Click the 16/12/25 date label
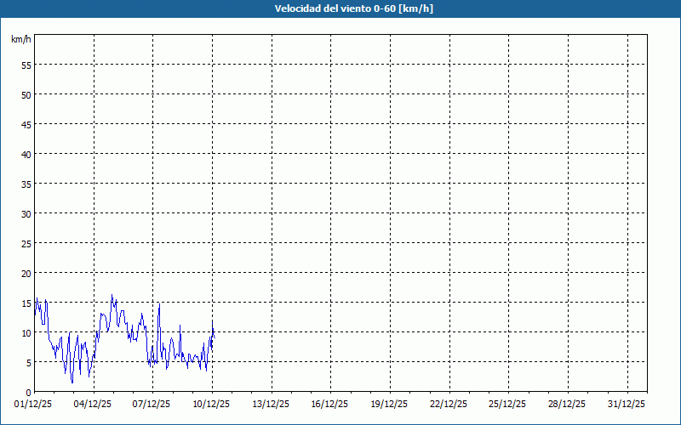This screenshot has width=681, height=425. [x=329, y=404]
